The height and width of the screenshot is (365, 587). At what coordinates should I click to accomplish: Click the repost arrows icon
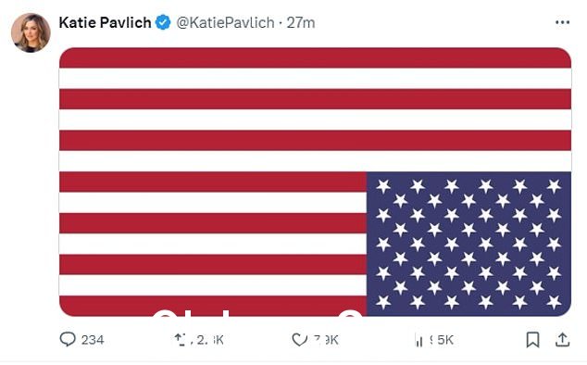point(181,339)
